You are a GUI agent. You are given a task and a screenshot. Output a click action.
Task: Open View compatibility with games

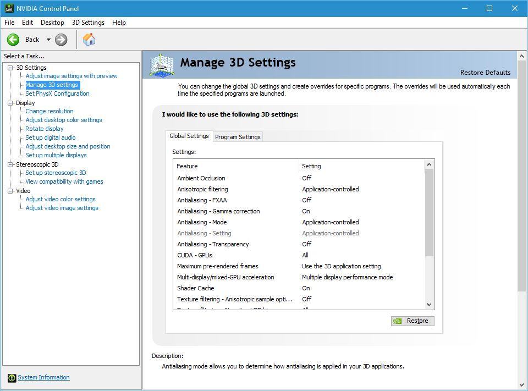(x=64, y=181)
